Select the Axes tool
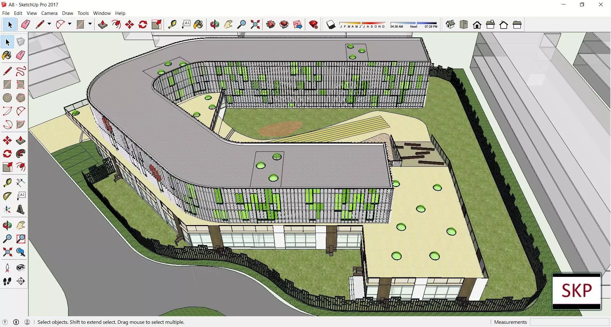This screenshot has width=611, height=327. (7, 210)
